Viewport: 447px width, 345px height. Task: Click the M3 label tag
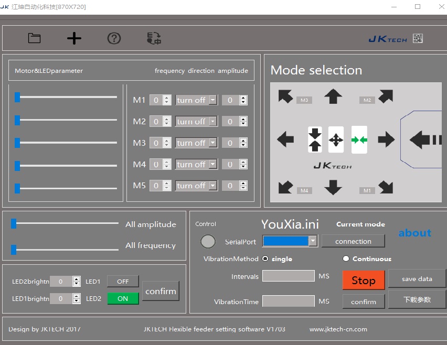click(304, 100)
